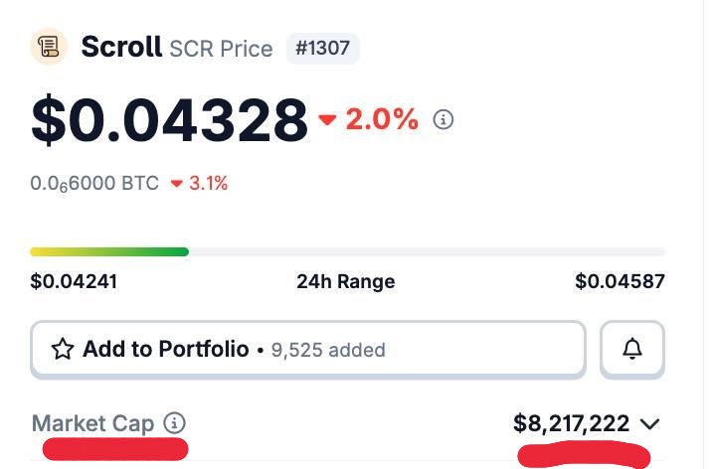Click the 9,525 added count text
Image resolution: width=712 pixels, height=469 pixels.
[327, 350]
